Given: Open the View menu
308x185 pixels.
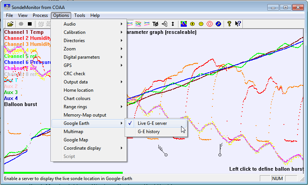Looking at the screenshot, I should pyautogui.click(x=23, y=15).
